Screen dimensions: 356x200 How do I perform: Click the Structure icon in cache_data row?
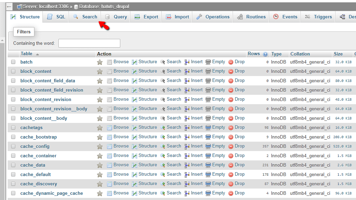click(135, 165)
